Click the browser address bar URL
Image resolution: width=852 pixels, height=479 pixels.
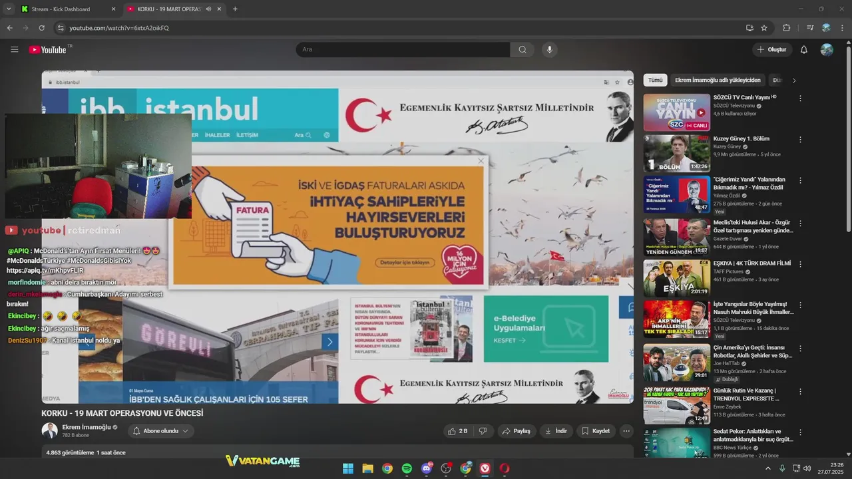[119, 28]
